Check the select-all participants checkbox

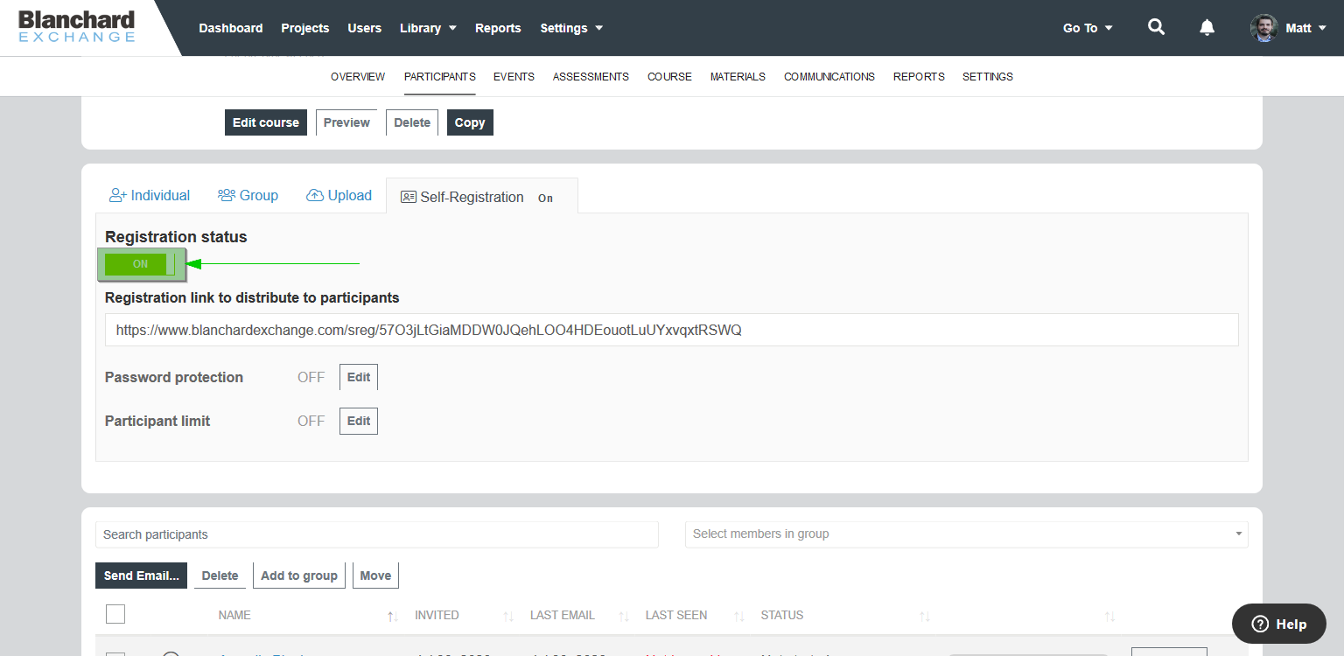tap(115, 614)
